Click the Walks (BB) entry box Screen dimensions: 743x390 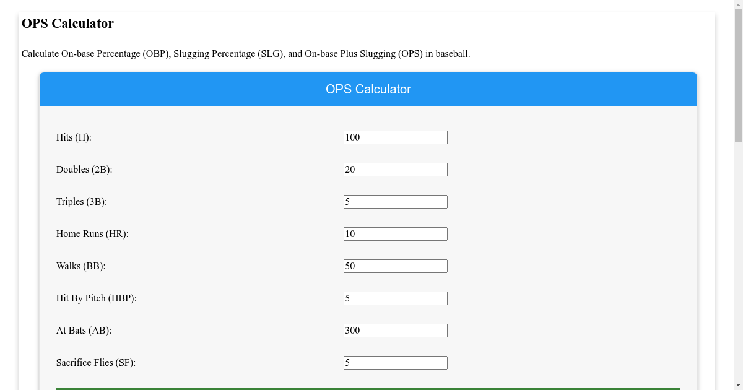tap(395, 266)
